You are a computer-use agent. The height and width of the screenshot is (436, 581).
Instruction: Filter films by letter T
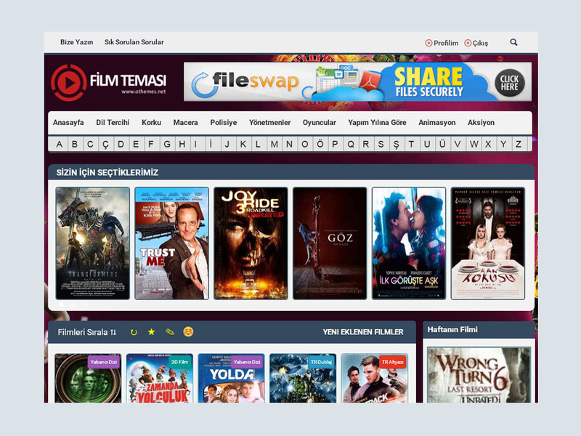pyautogui.click(x=411, y=144)
